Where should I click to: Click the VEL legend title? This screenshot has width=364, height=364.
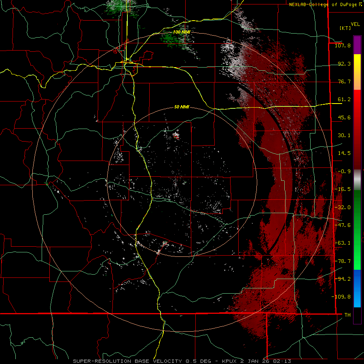coord(355,24)
